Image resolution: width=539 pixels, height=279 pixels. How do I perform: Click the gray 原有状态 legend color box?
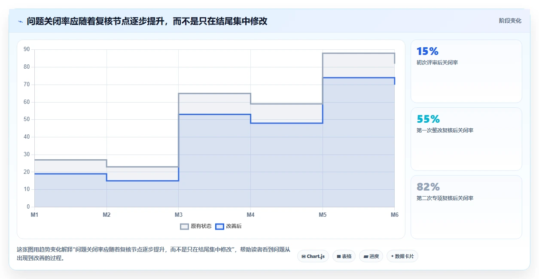[x=184, y=226]
